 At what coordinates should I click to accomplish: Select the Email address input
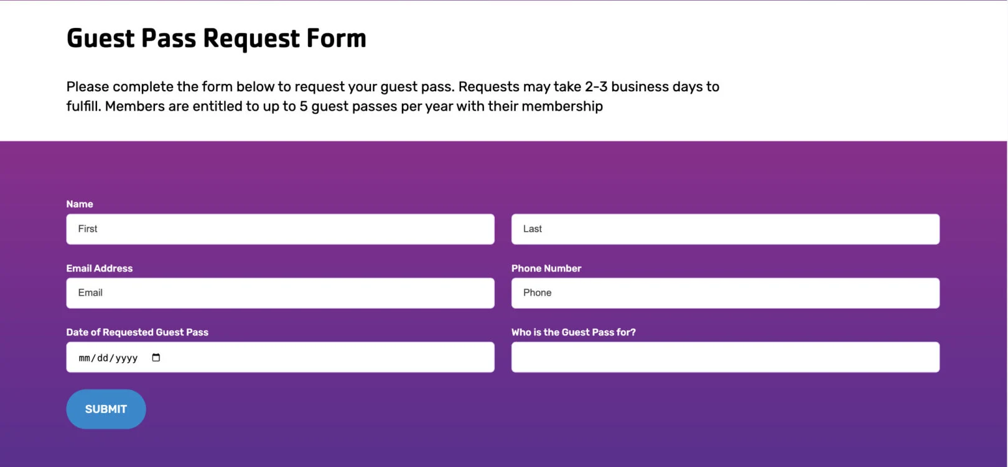tap(280, 293)
